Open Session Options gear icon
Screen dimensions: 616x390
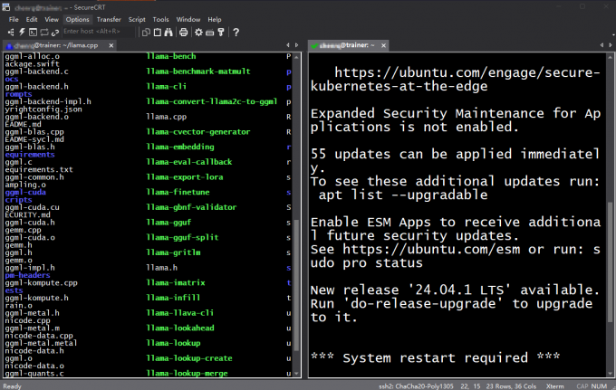coord(198,33)
